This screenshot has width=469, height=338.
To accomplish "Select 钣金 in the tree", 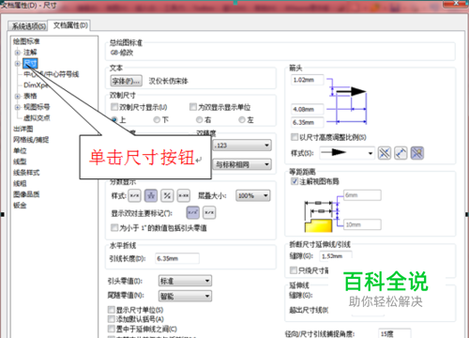I will click(20, 206).
